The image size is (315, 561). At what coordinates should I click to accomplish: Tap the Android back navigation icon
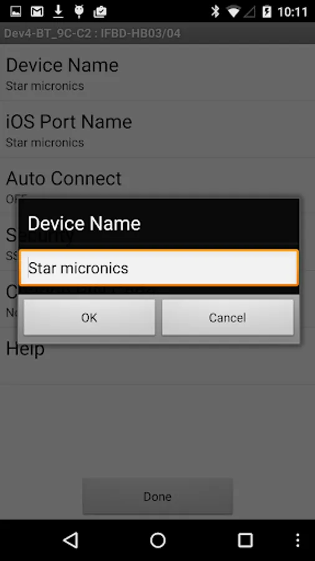[71, 540]
